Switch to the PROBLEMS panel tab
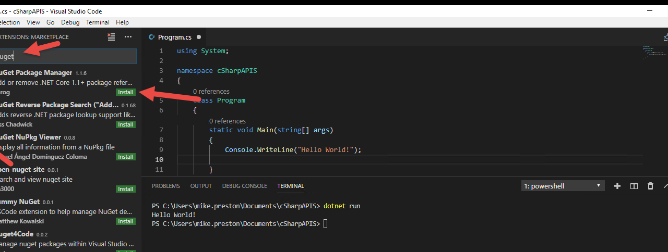 tap(166, 186)
